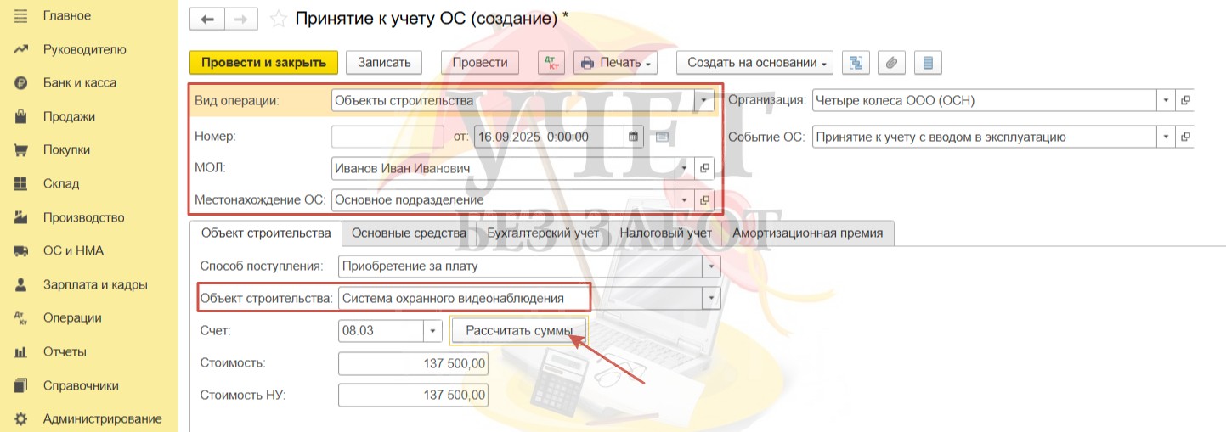Open the ОС и НМА truck icon

pos(21,251)
